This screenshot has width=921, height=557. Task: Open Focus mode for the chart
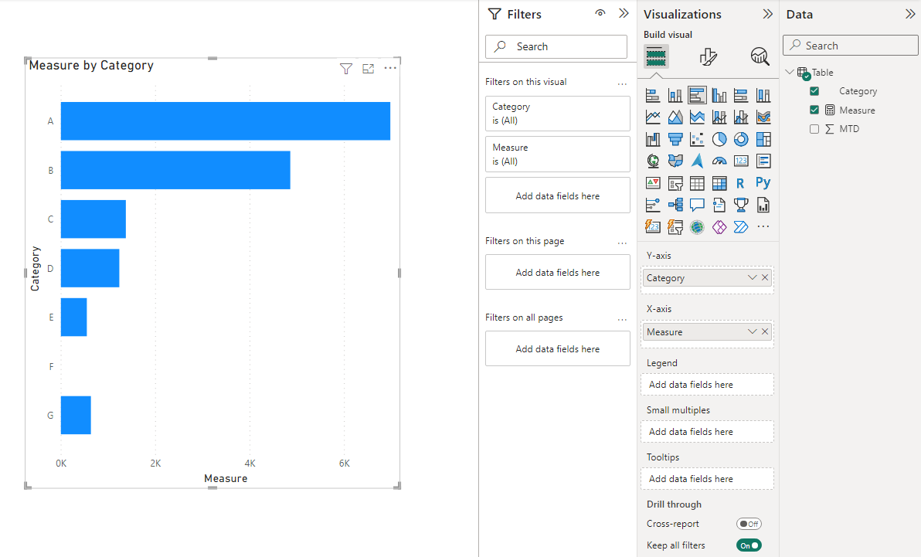coord(369,69)
